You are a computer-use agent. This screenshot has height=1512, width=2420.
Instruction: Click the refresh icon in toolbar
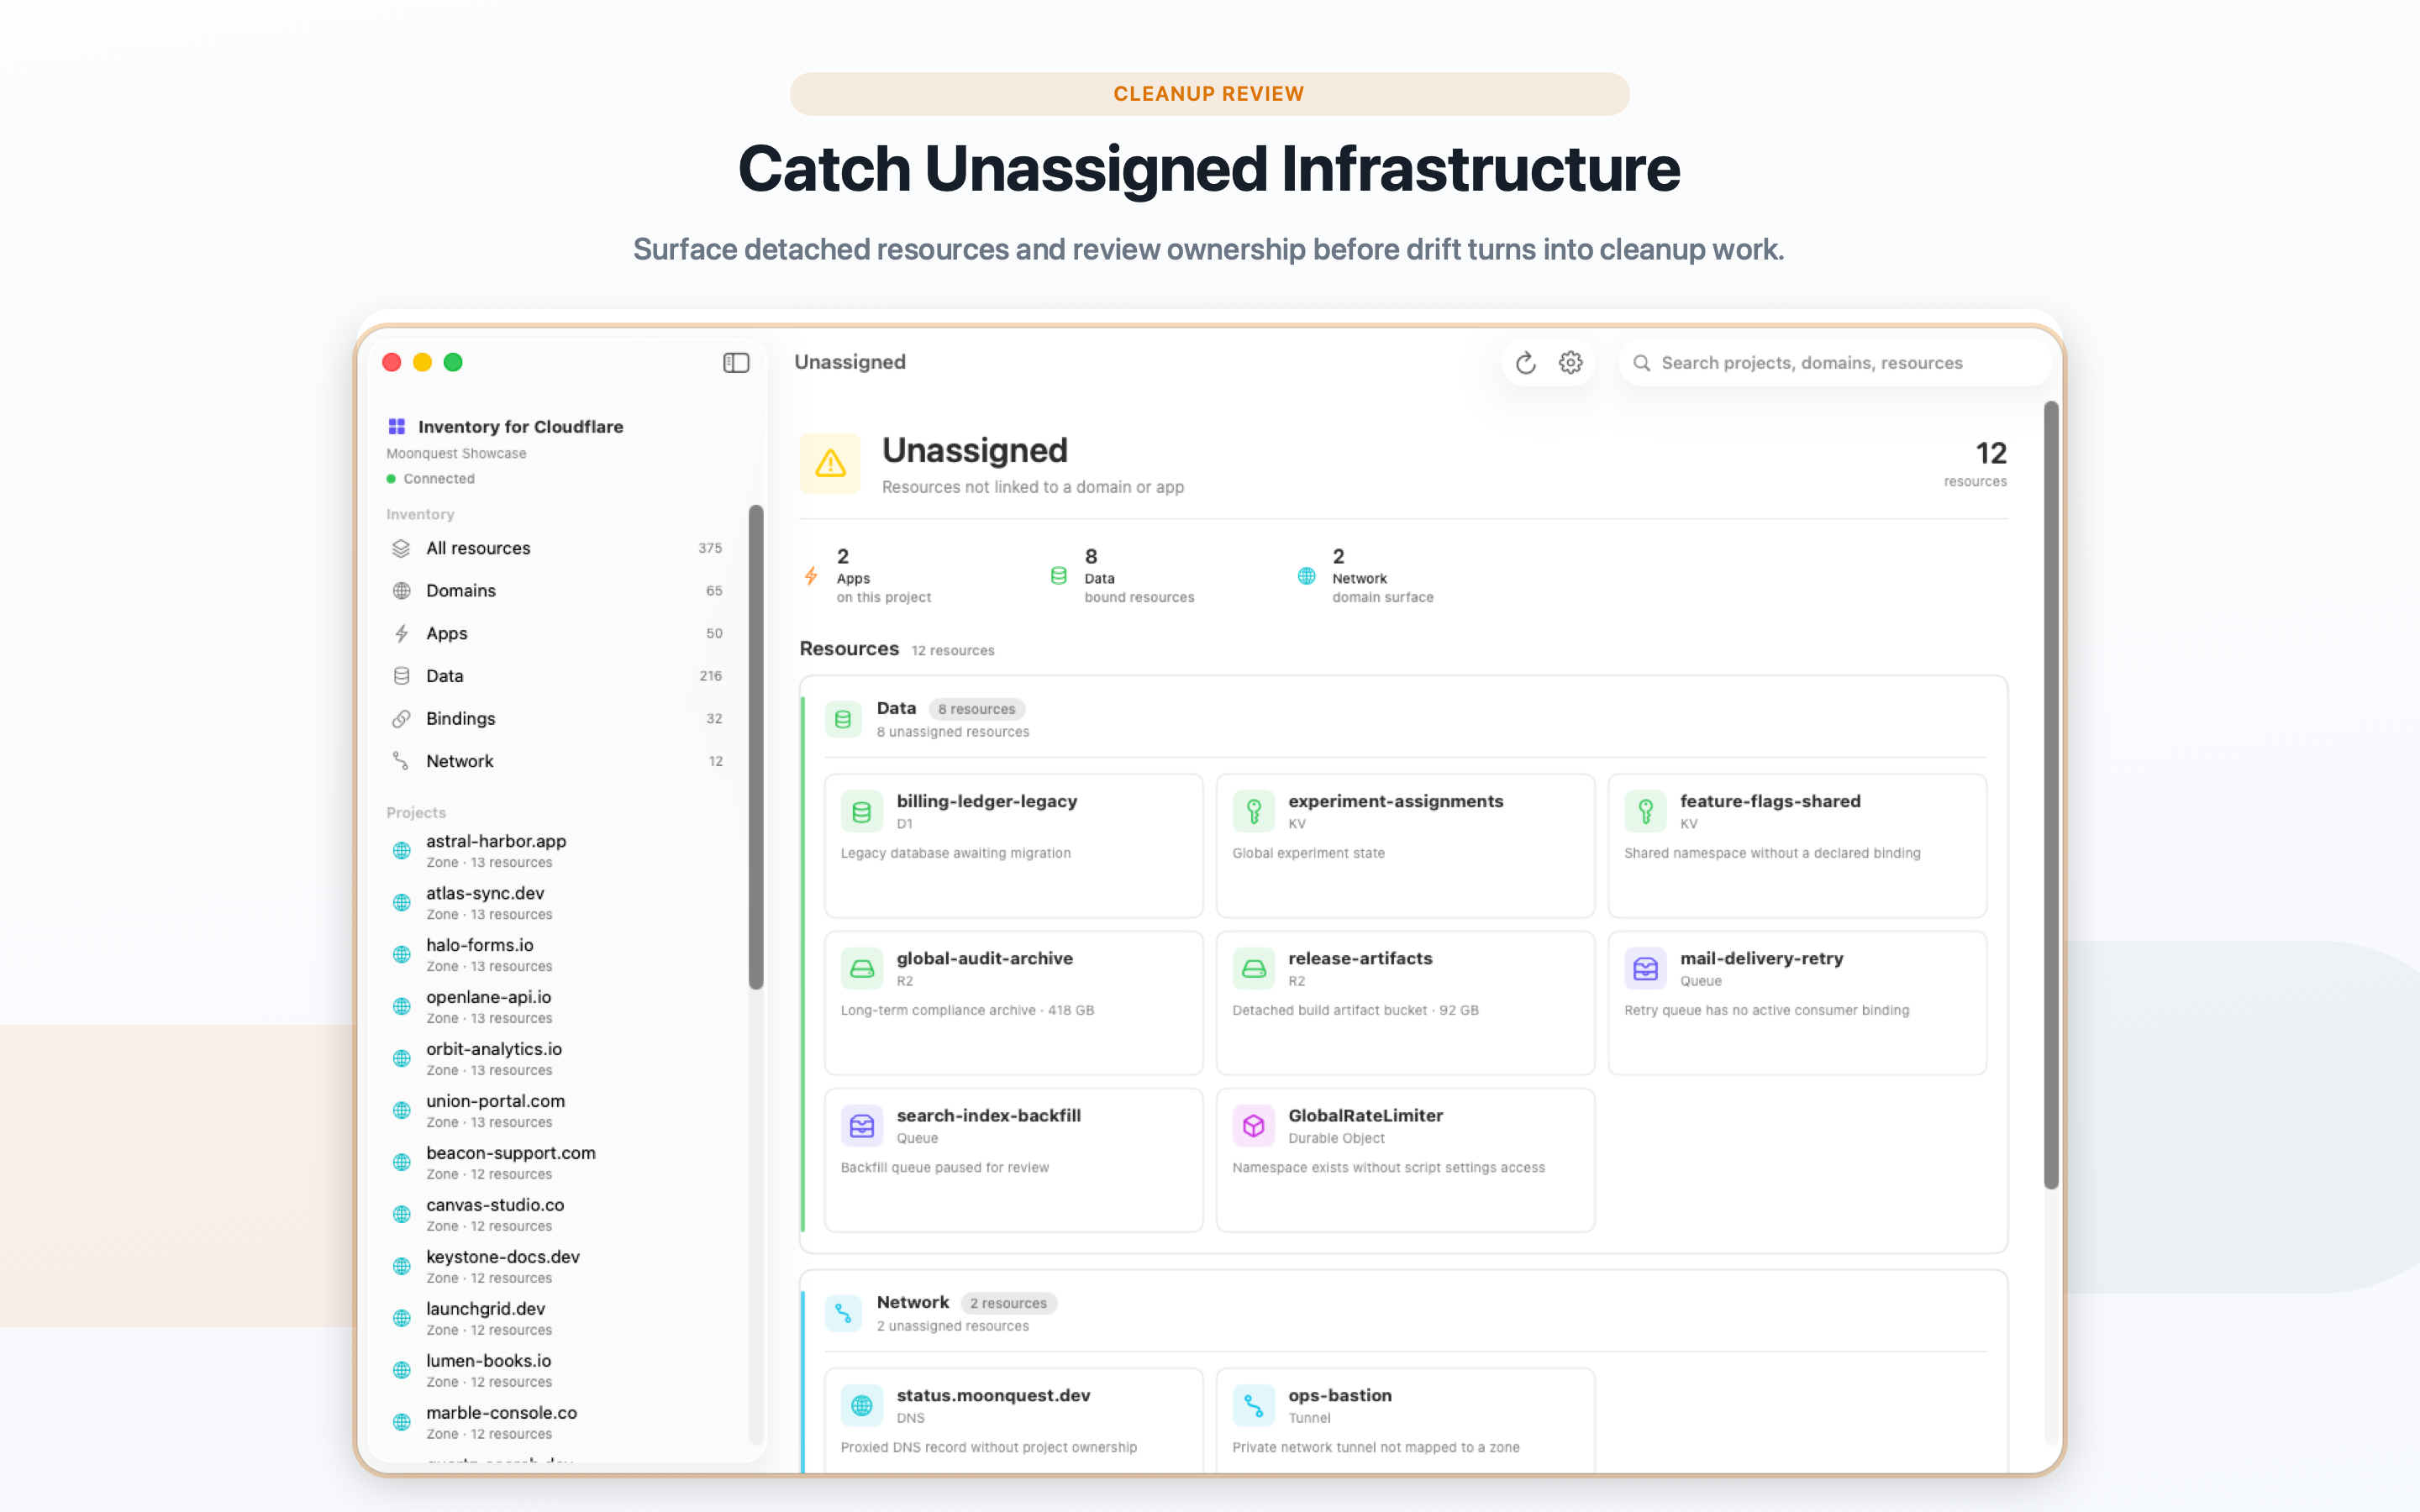click(1525, 363)
